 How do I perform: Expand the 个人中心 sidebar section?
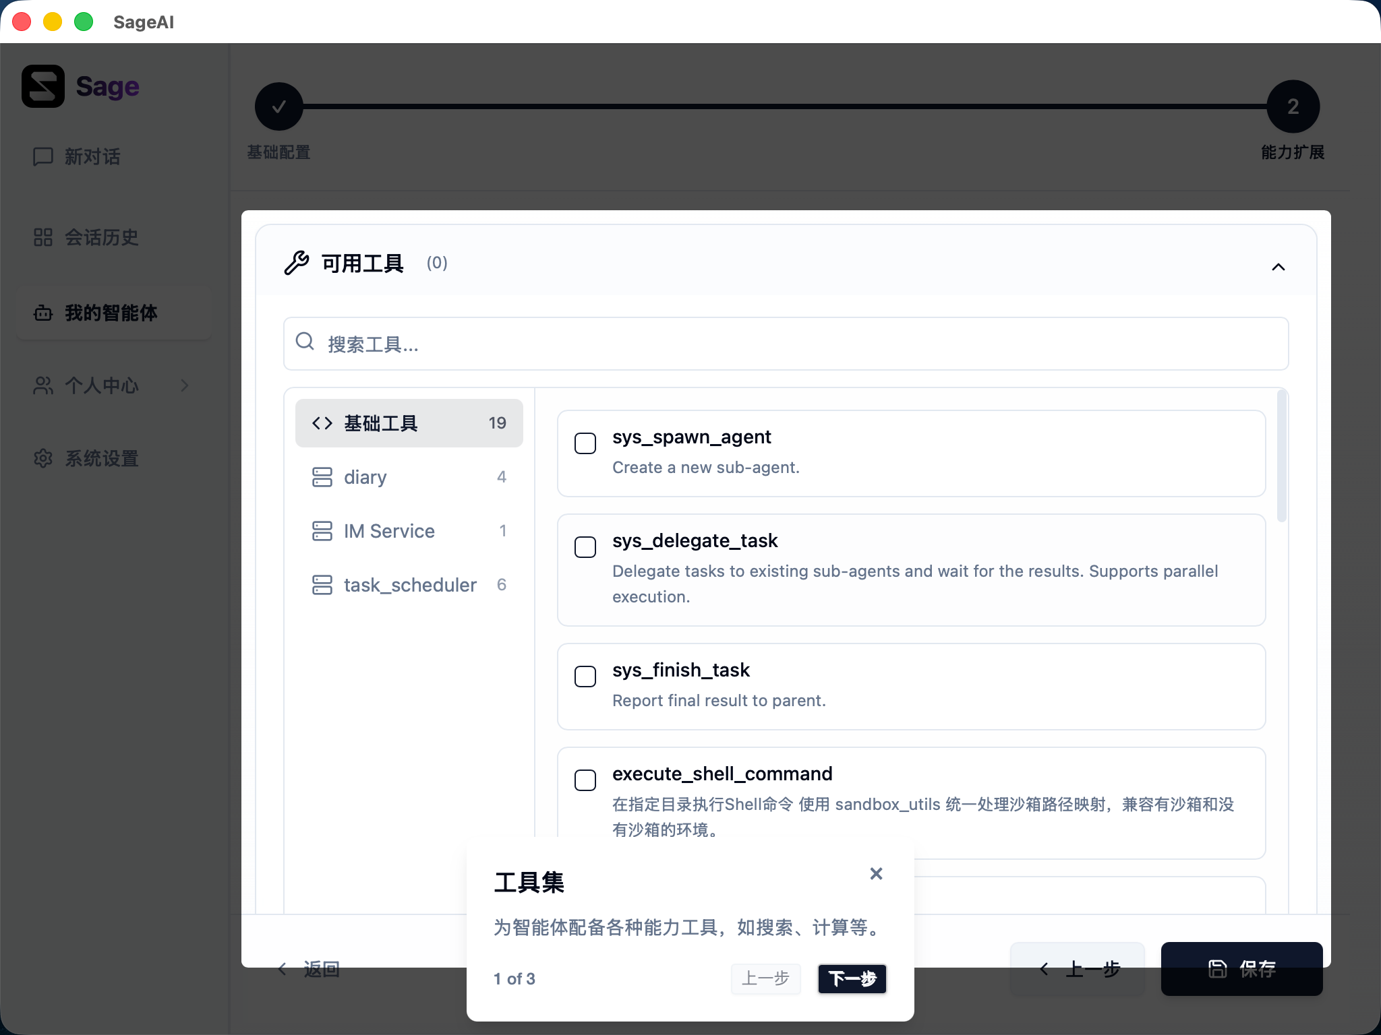tap(185, 385)
